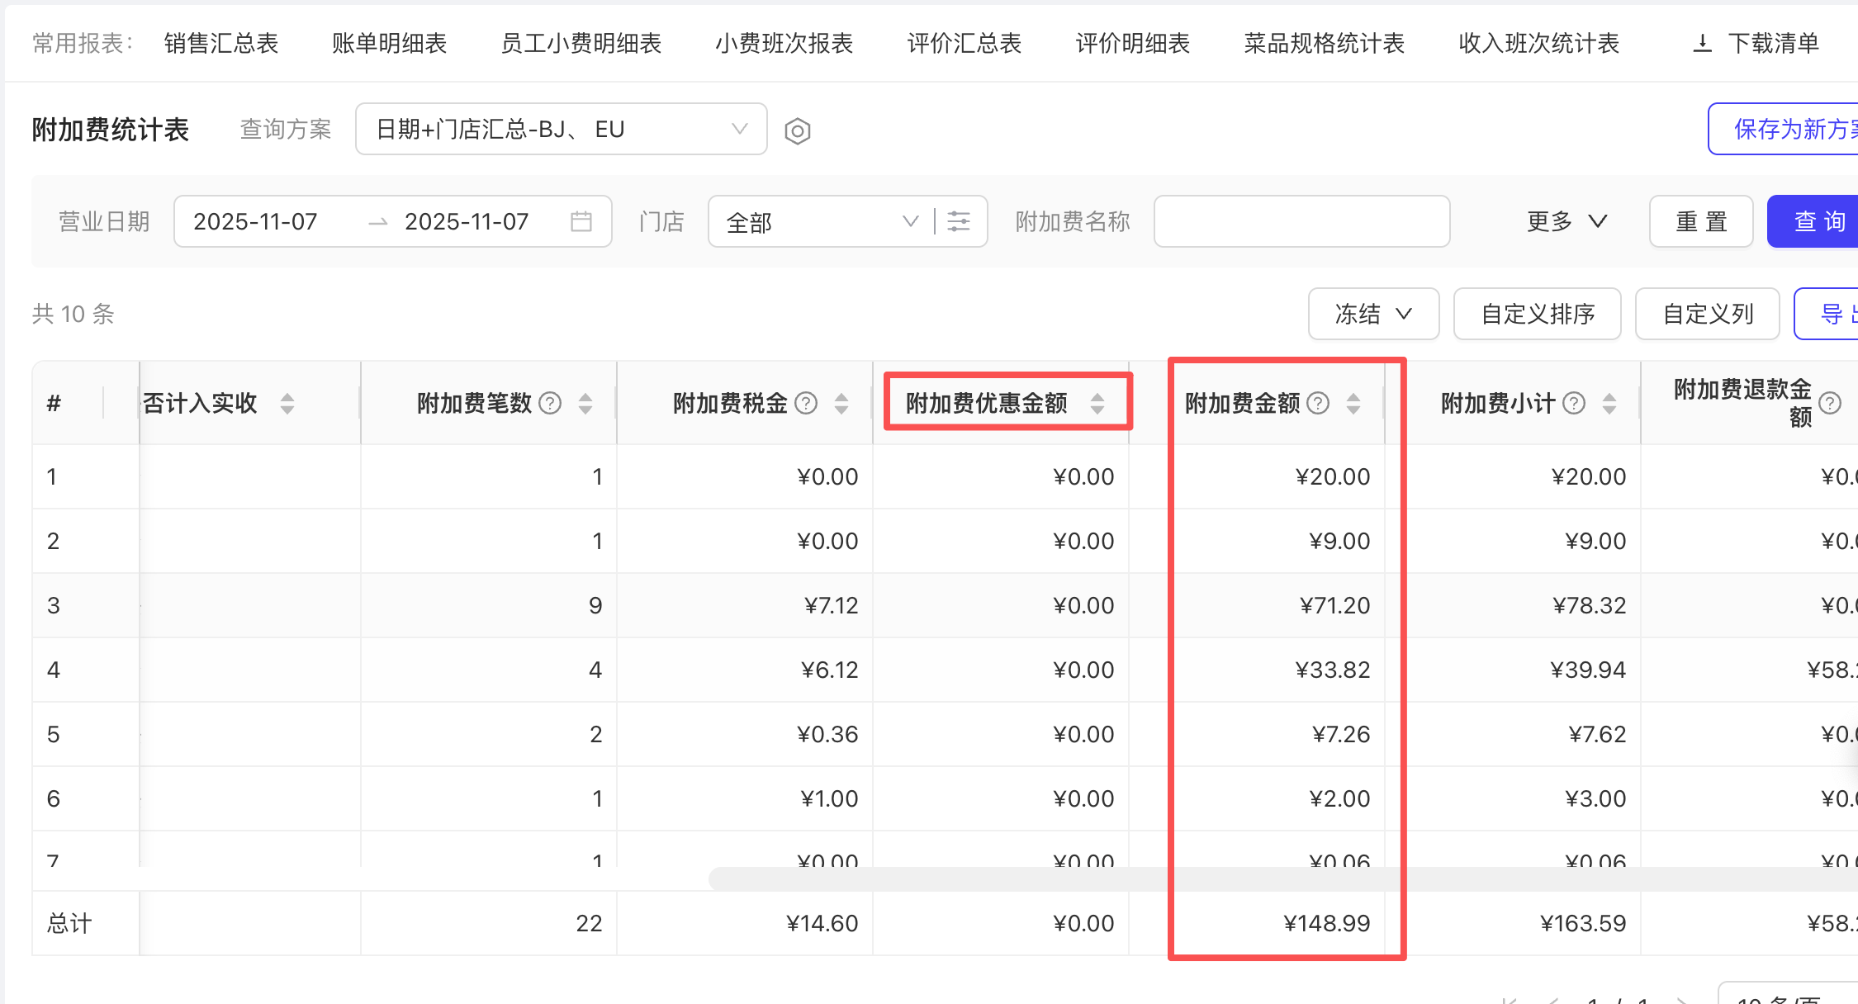The image size is (1858, 1004).
Task: Toggle sort arrows on 附加费税金 column
Action: [841, 403]
